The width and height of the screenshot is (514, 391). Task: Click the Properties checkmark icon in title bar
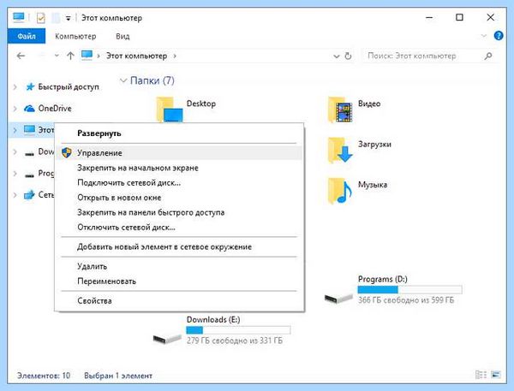tap(40, 18)
